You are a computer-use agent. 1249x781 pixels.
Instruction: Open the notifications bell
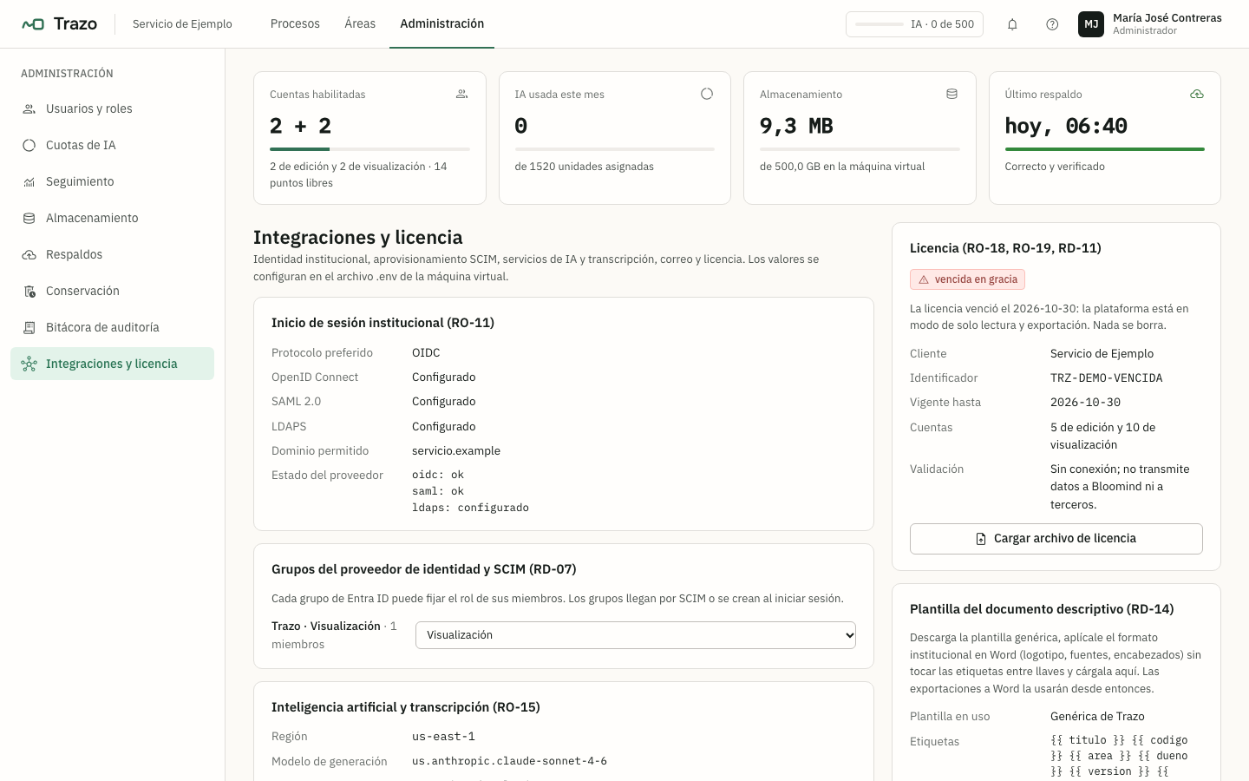(1012, 24)
